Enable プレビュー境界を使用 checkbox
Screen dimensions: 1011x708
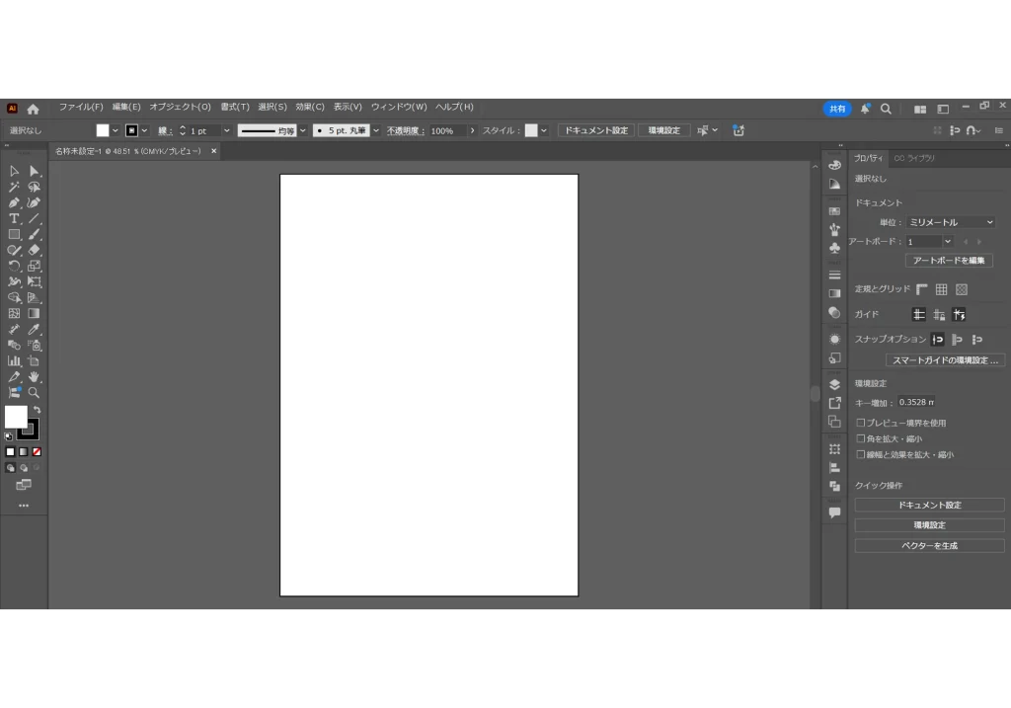860,423
